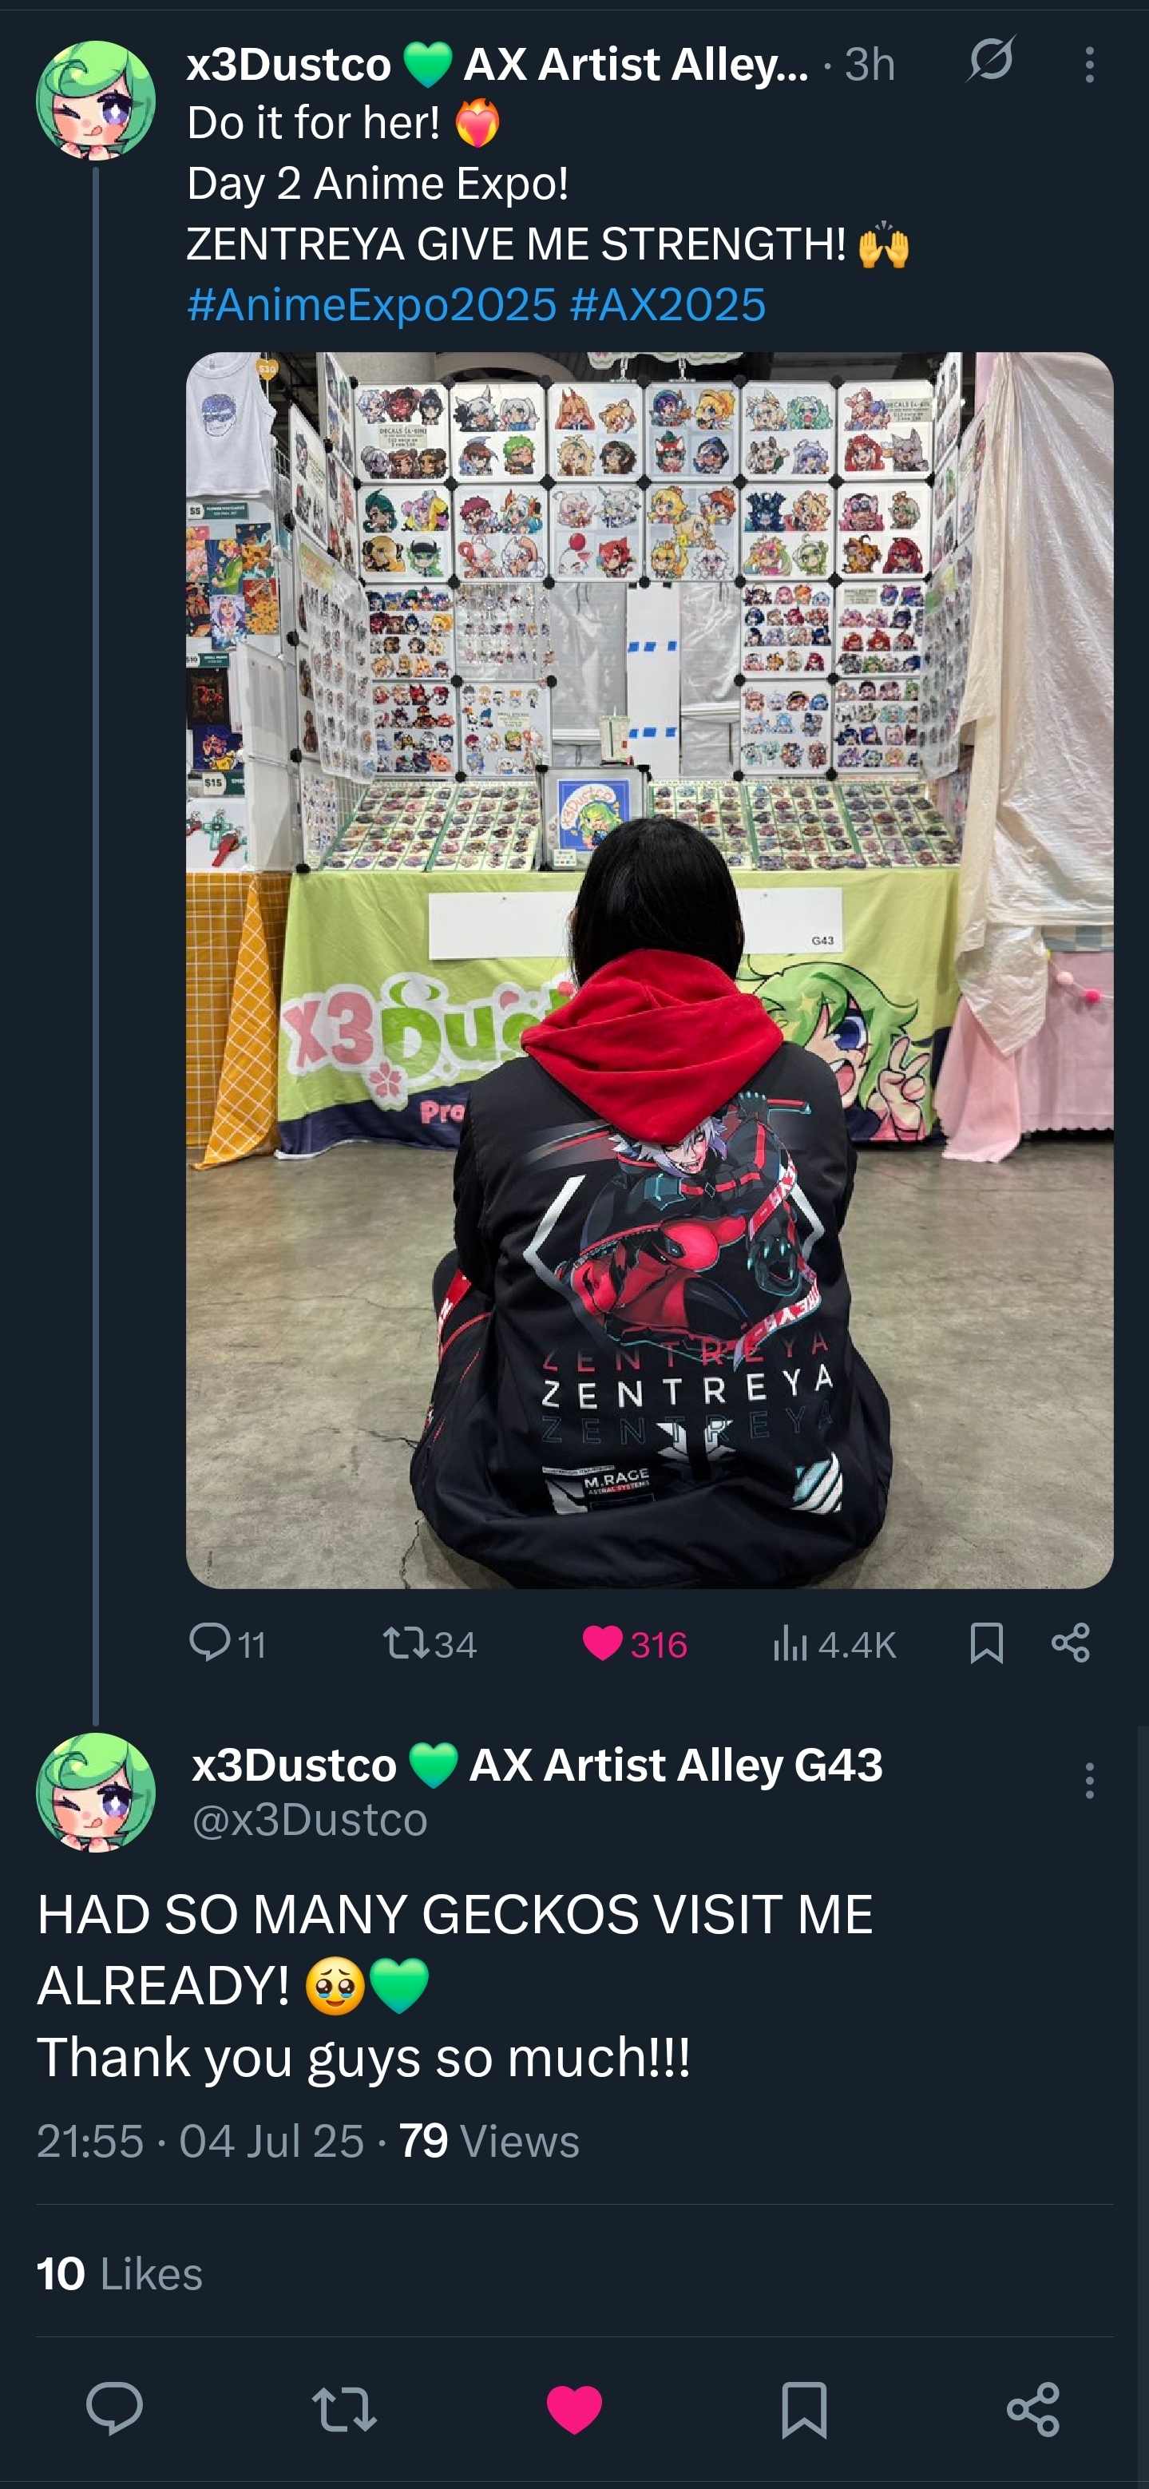This screenshot has width=1149, height=2489.
Task: Open the #AnimeExpo2025 hashtag
Action: coord(372,305)
